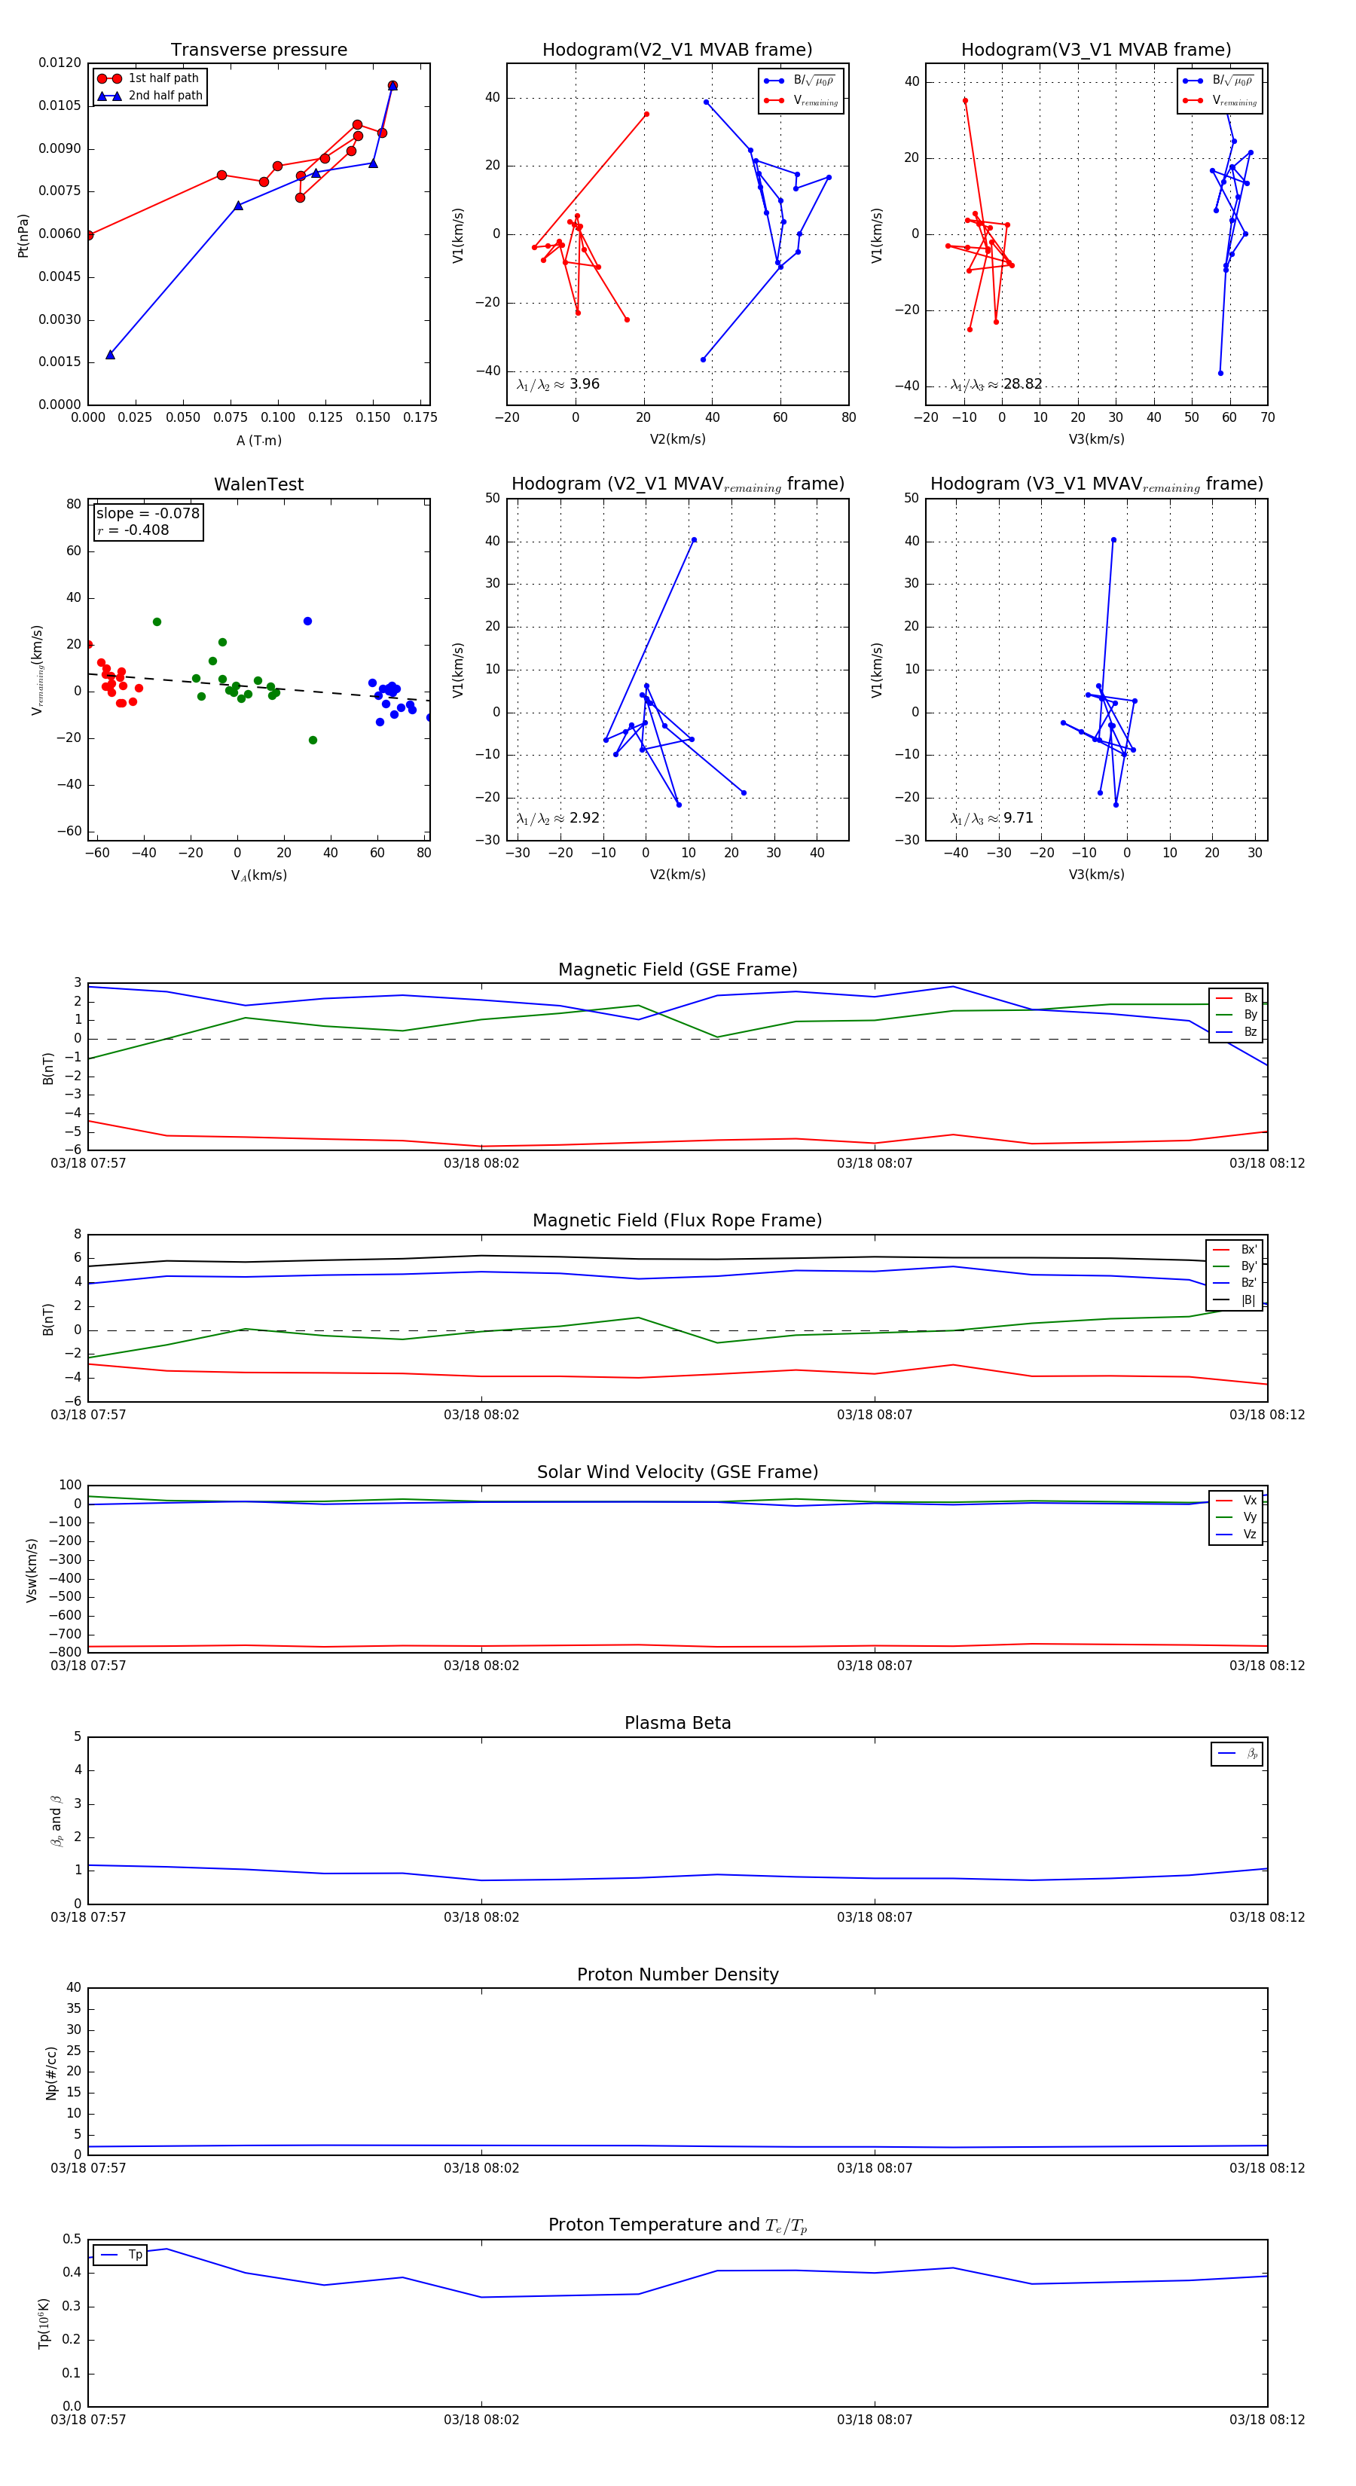Screen dimensions: 1356x2486
Task: Select the "By'" legend entry
Action: click(x=1235, y=1266)
